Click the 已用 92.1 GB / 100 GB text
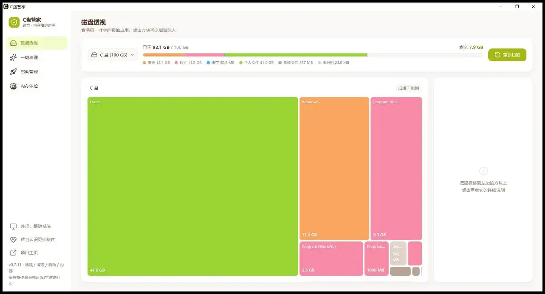The height and width of the screenshot is (294, 545). pos(166,47)
